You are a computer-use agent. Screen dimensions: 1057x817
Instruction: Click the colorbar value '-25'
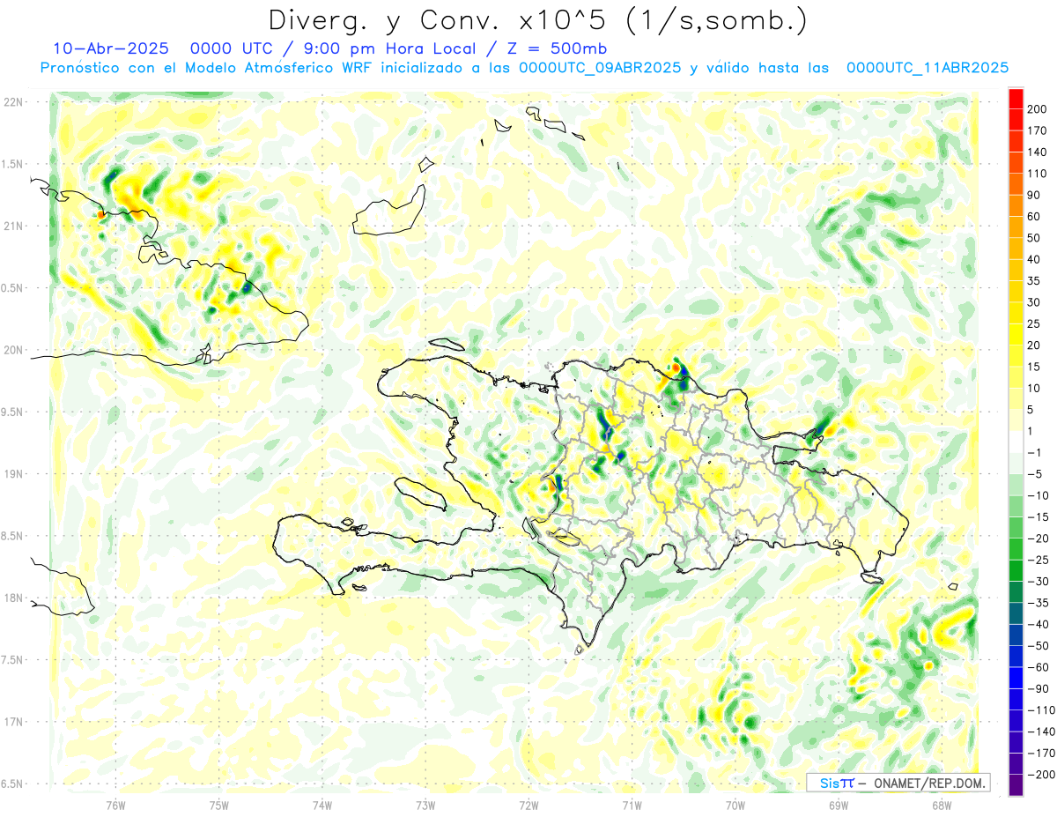pos(1039,560)
